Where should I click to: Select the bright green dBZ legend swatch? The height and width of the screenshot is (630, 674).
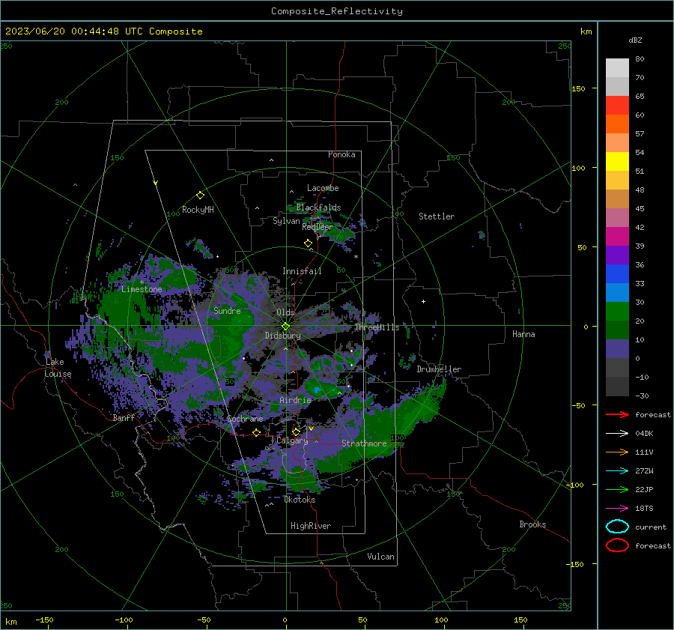click(x=617, y=312)
